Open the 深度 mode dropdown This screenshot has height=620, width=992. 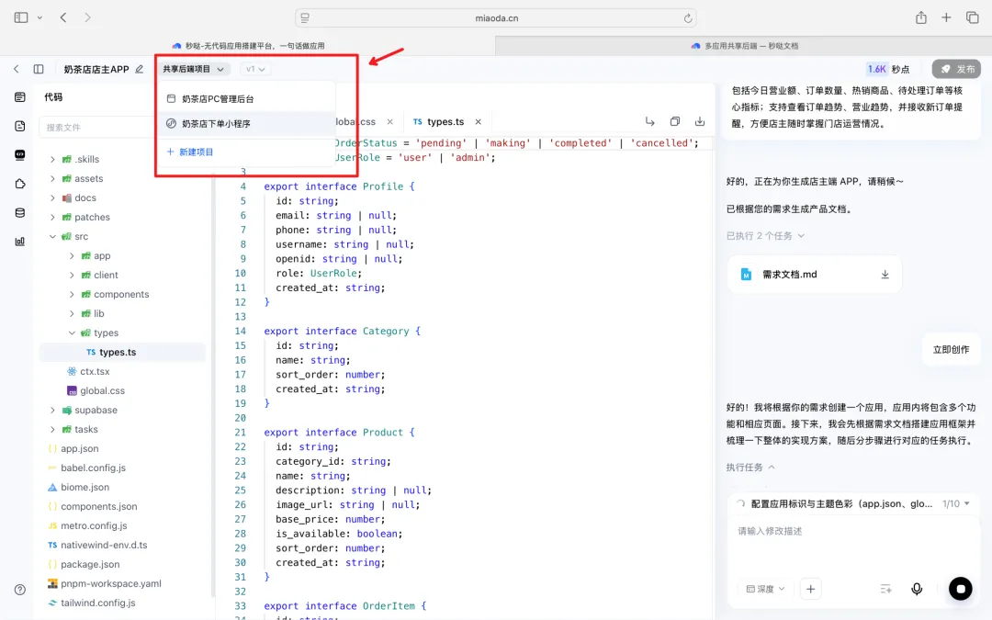[x=765, y=589]
